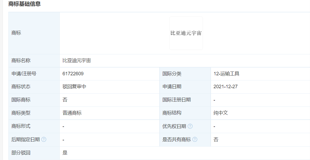Image resolution: width=310 pixels, height=160 pixels.
Task: Select the registration number 61722609
Action: click(73, 74)
